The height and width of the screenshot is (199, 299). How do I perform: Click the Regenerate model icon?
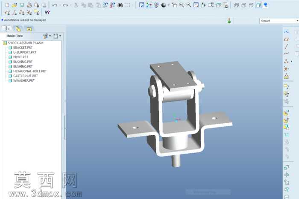coord(105,5)
